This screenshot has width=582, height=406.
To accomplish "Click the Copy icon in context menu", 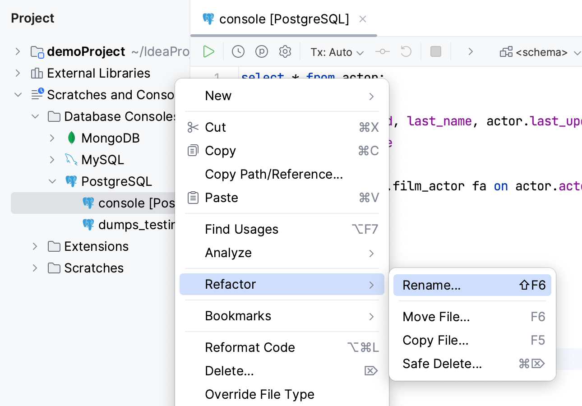I will pos(193,151).
